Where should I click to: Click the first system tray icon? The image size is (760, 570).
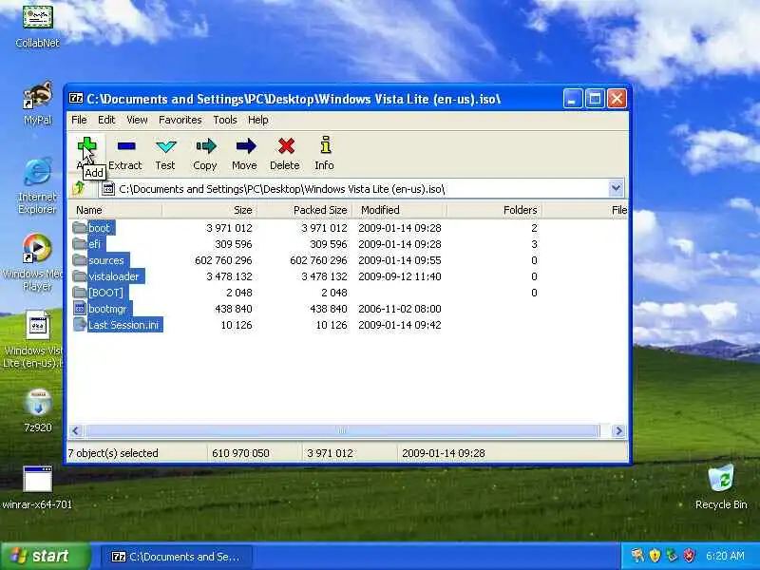pos(637,556)
